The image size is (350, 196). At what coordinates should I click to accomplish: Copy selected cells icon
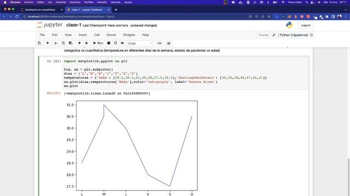(x=63, y=43)
